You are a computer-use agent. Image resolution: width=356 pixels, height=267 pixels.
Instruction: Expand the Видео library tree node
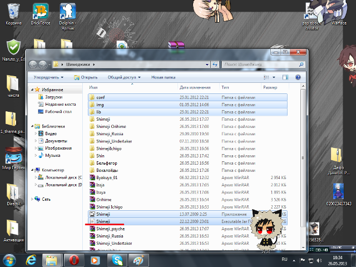tap(36, 133)
